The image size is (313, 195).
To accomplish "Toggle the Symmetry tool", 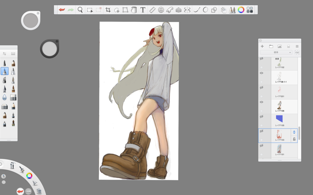I will tap(187, 10).
